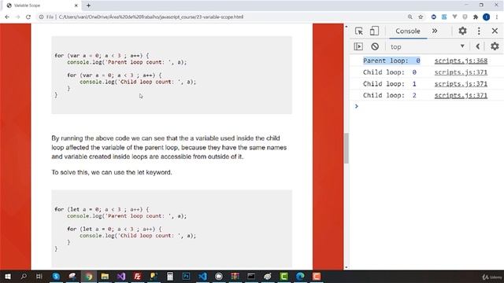Open Photoshop from the taskbar
The width and height of the screenshot is (504, 283).
(186, 276)
